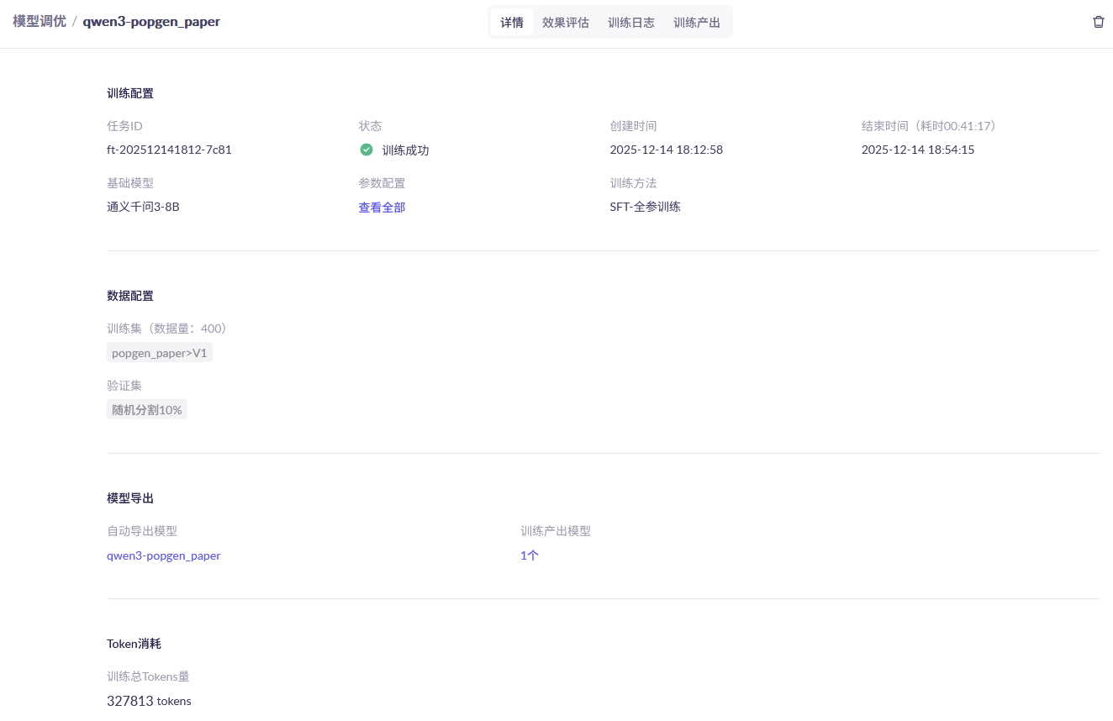Click the 327813 tokens total value

(x=148, y=701)
